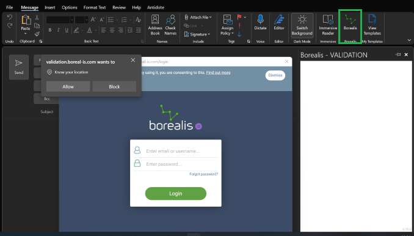Open View Templates
This screenshot has width=414, height=236.
point(372,25)
